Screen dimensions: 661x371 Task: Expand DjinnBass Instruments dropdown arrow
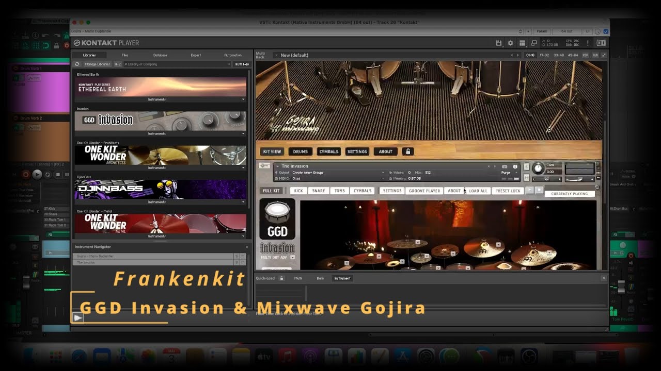(243, 202)
